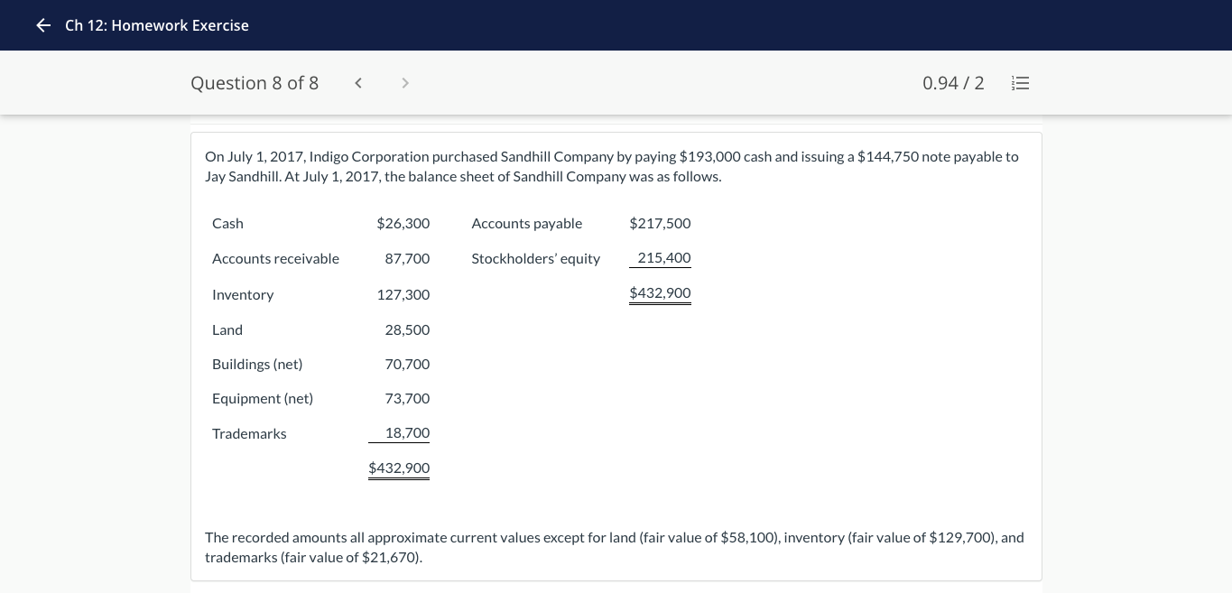Click the Question 8 of 8 label
The width and height of the screenshot is (1232, 593).
255,83
